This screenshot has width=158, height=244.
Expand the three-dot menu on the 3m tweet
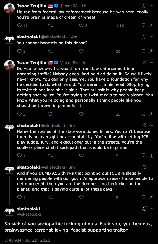151,167
